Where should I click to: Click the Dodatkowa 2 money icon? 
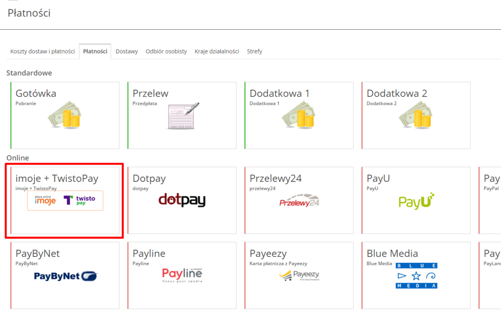tap(416, 115)
